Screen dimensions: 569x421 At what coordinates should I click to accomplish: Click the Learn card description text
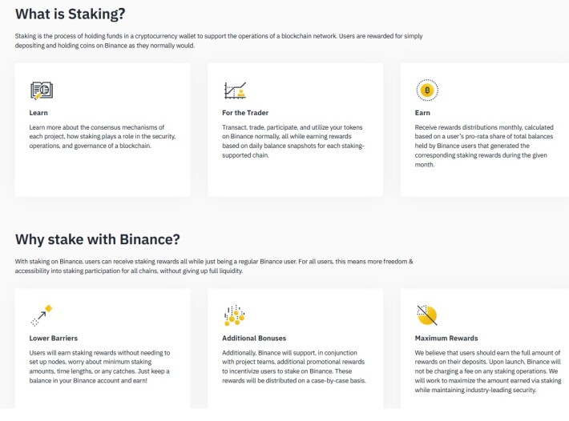click(103, 137)
